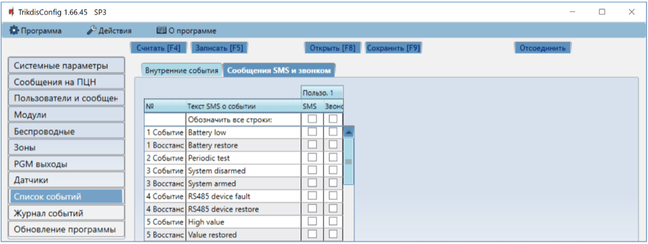
Task: Select the PGM выходы sidebar item
Action: 66,164
